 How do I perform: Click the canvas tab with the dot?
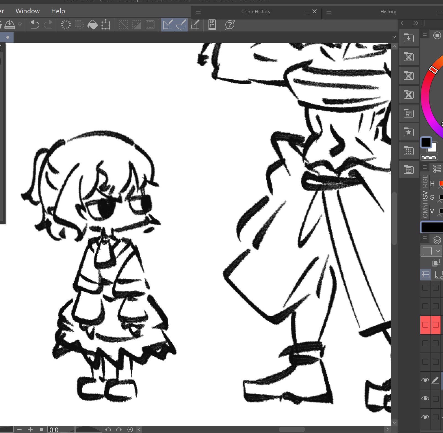(x=7, y=37)
